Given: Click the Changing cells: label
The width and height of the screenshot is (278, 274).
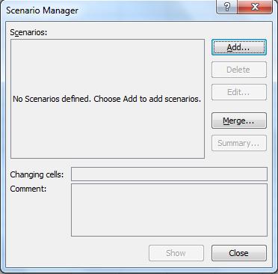Looking at the screenshot, I should [x=37, y=174].
